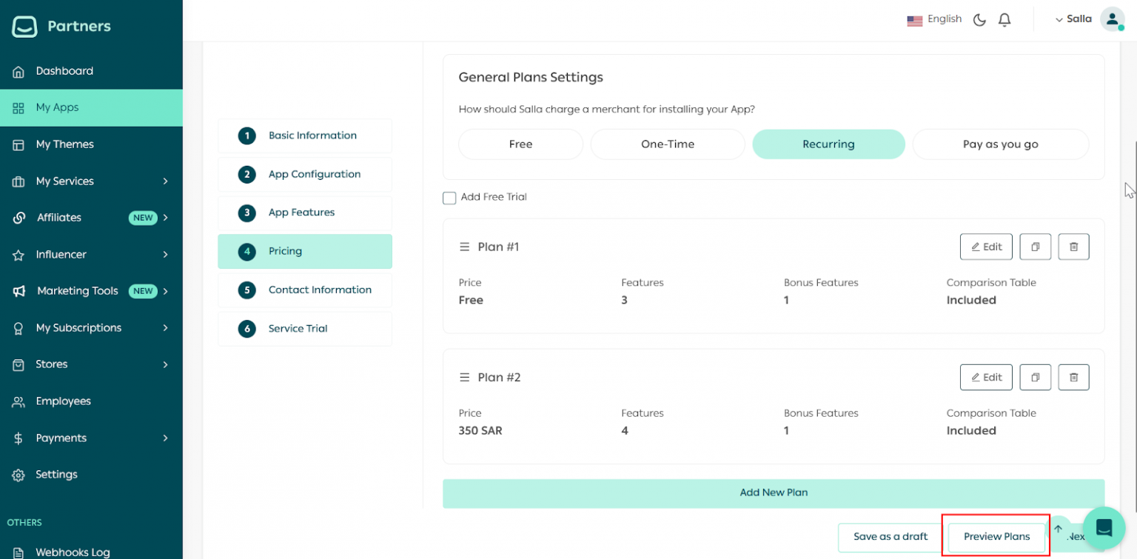Expand the My Services menu
Viewport: 1137px width, 559px height.
coord(65,181)
